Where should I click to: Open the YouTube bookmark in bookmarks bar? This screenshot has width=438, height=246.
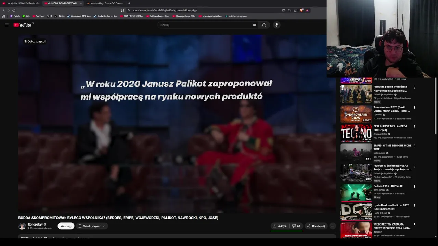38,16
